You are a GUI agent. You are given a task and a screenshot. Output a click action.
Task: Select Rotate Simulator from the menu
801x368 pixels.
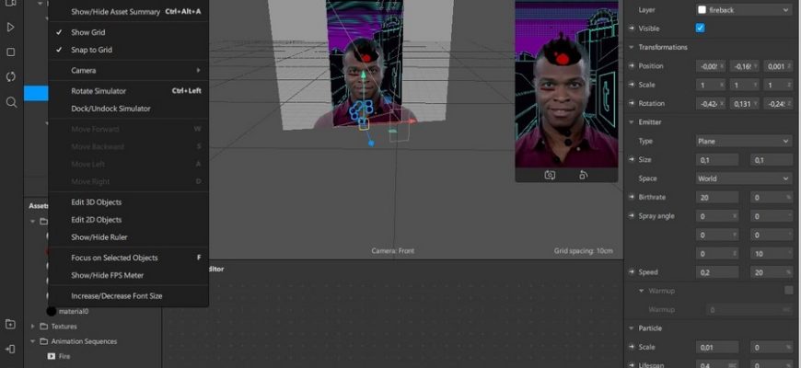99,91
